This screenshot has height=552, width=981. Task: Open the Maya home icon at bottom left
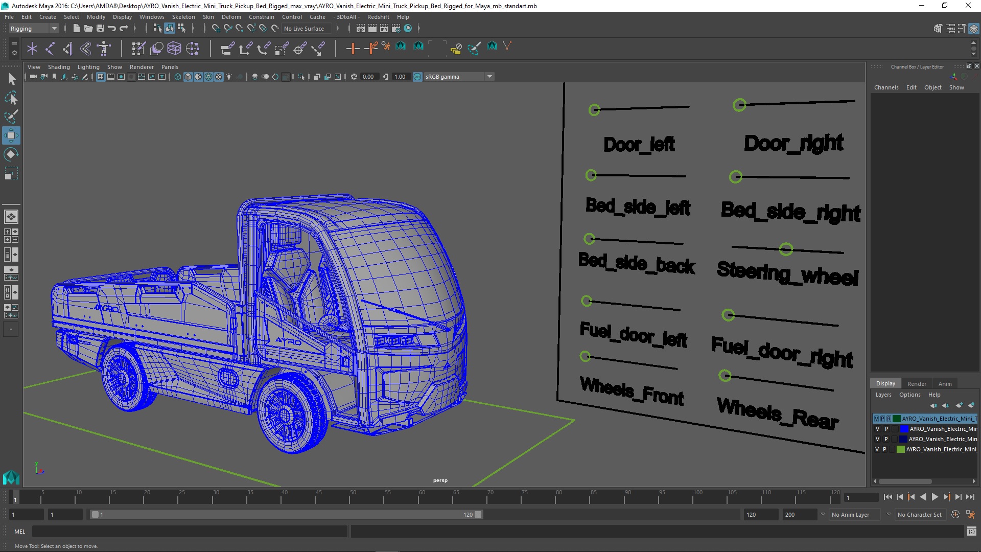tap(11, 477)
